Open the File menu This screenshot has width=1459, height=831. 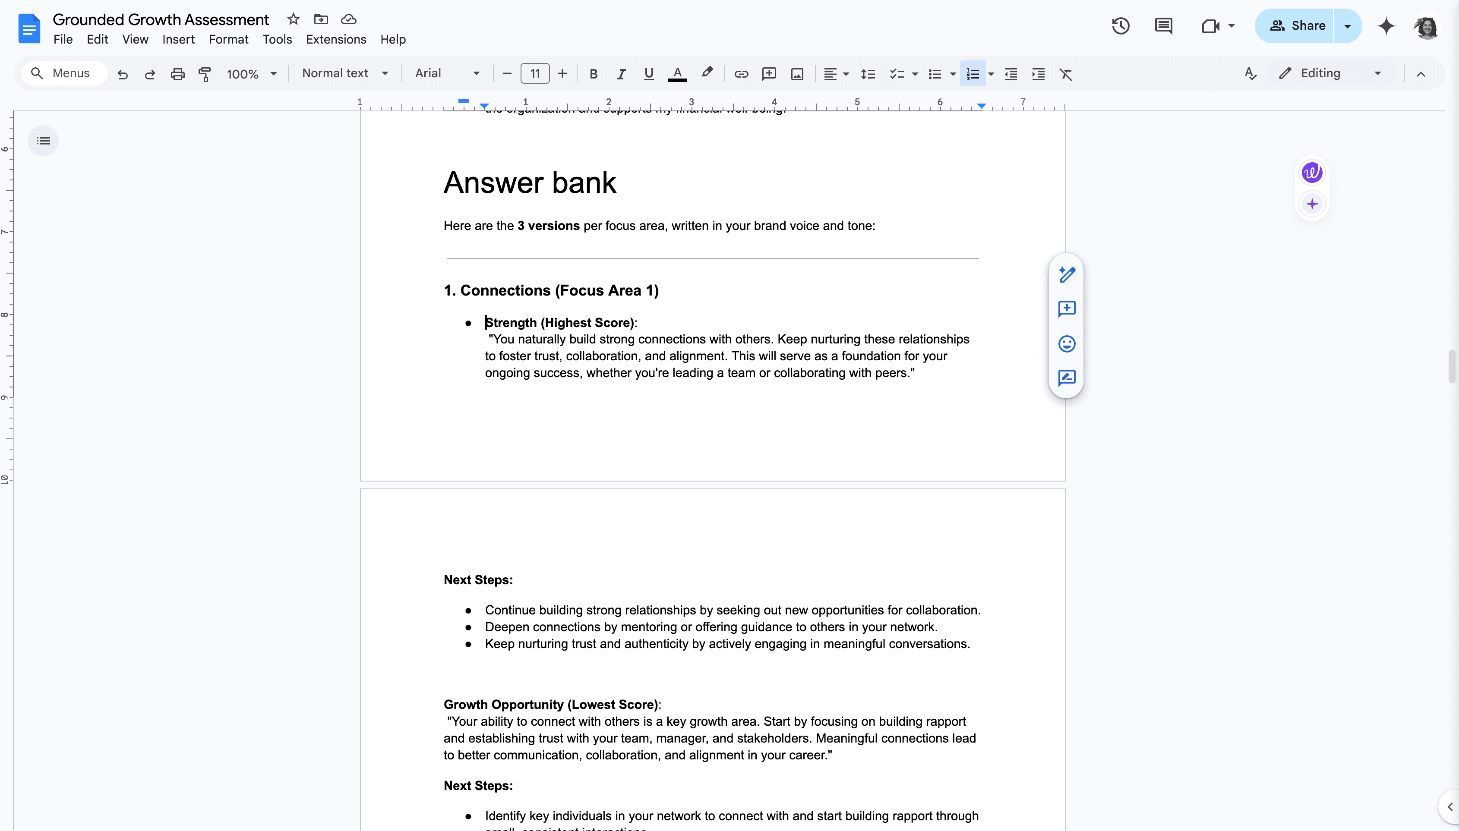(63, 39)
